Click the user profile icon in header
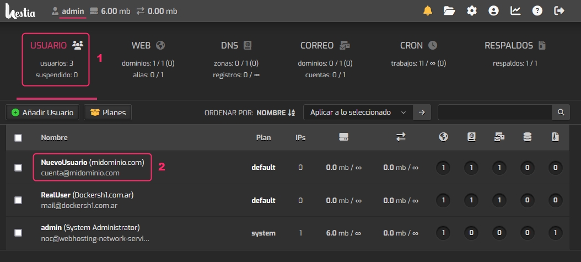Image resolution: width=581 pixels, height=262 pixels. pos(493,10)
